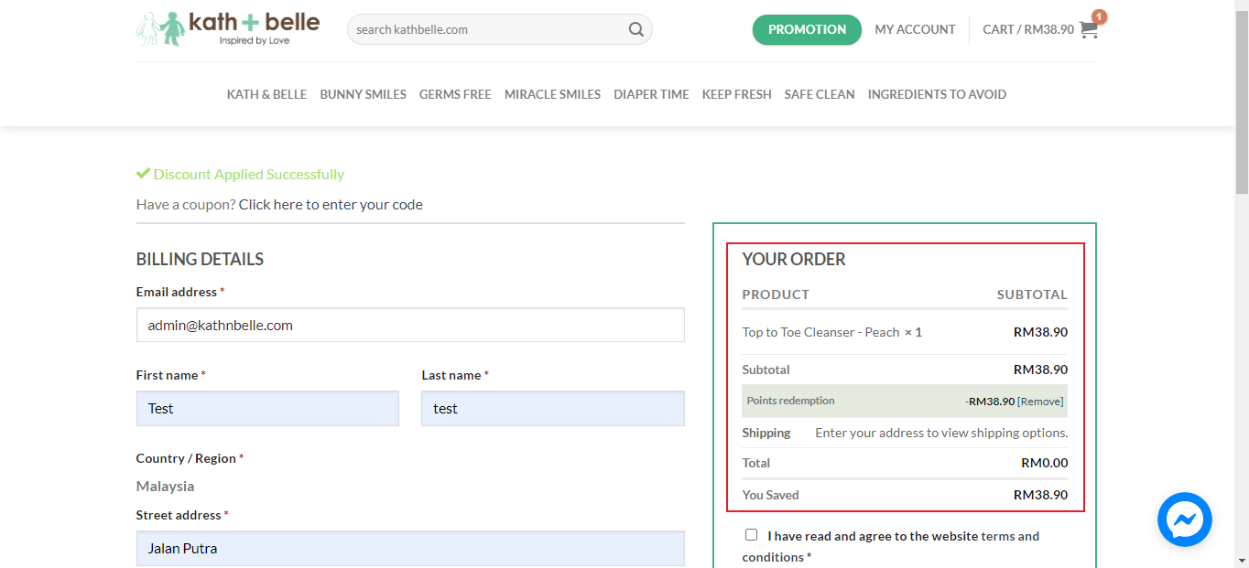Screen dimensions: 1249x568
Task: Focus the Email address field
Action: tap(410, 325)
